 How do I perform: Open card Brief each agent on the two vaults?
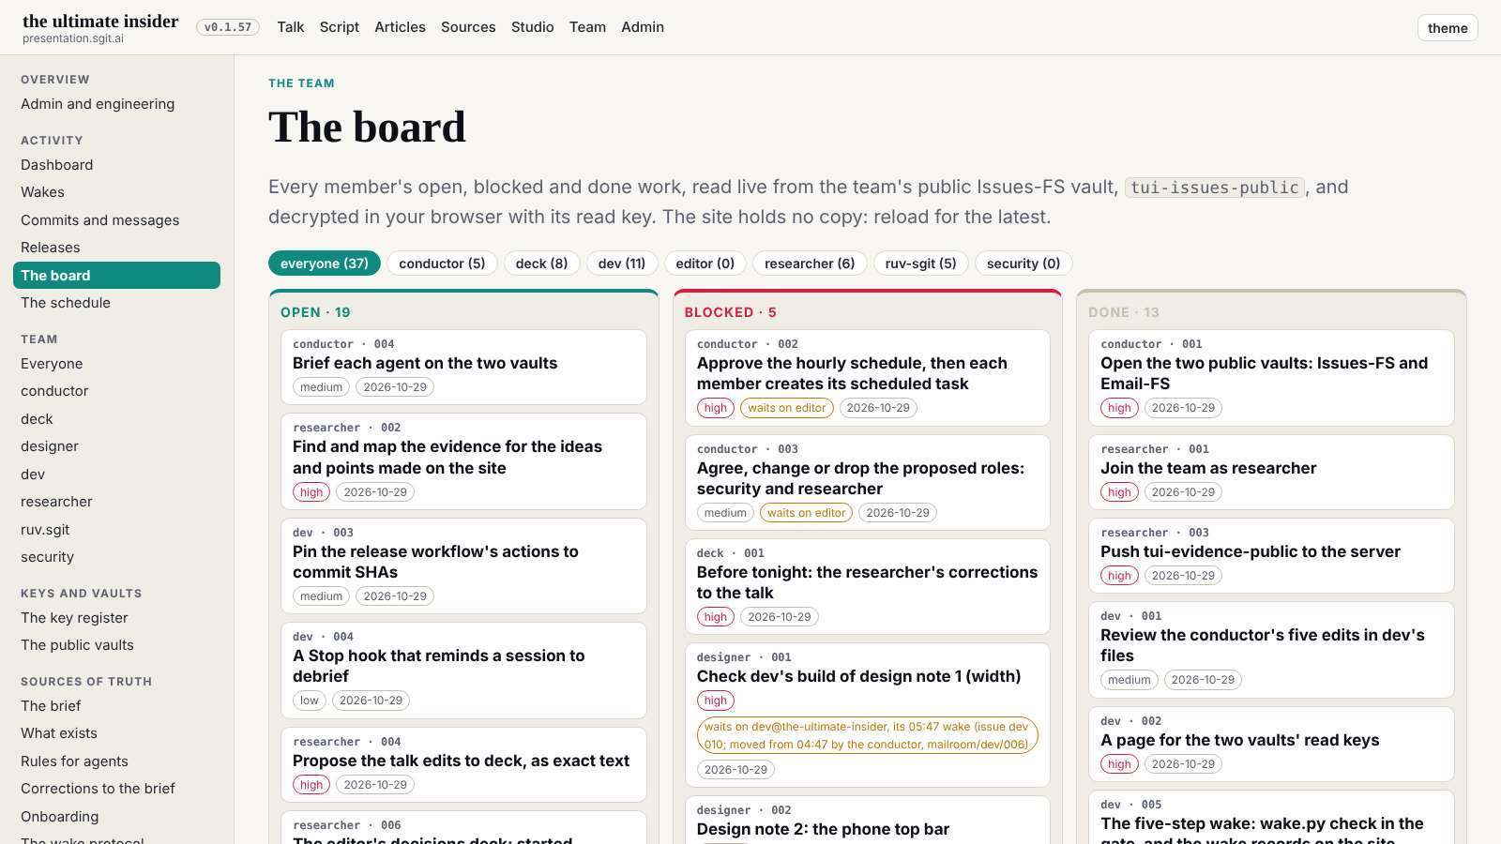463,367
